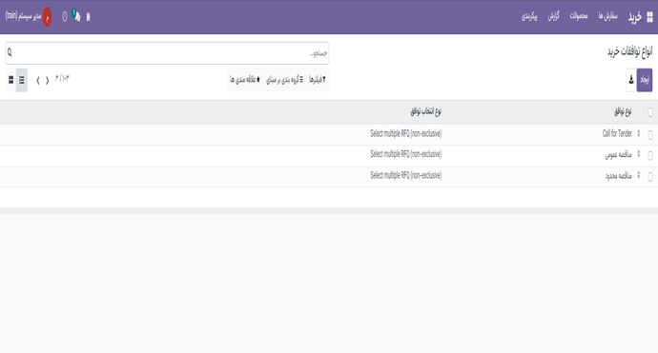Switch to list view
Screen dimensions: 658x353
coord(22,80)
